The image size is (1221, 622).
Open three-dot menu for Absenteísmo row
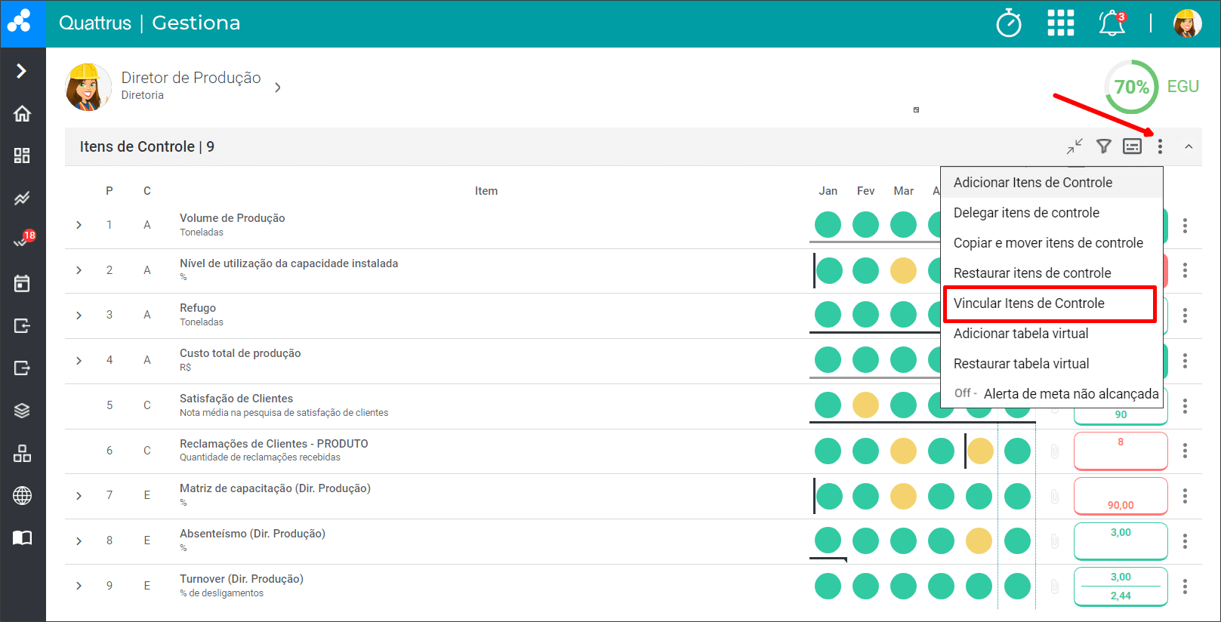[1185, 541]
